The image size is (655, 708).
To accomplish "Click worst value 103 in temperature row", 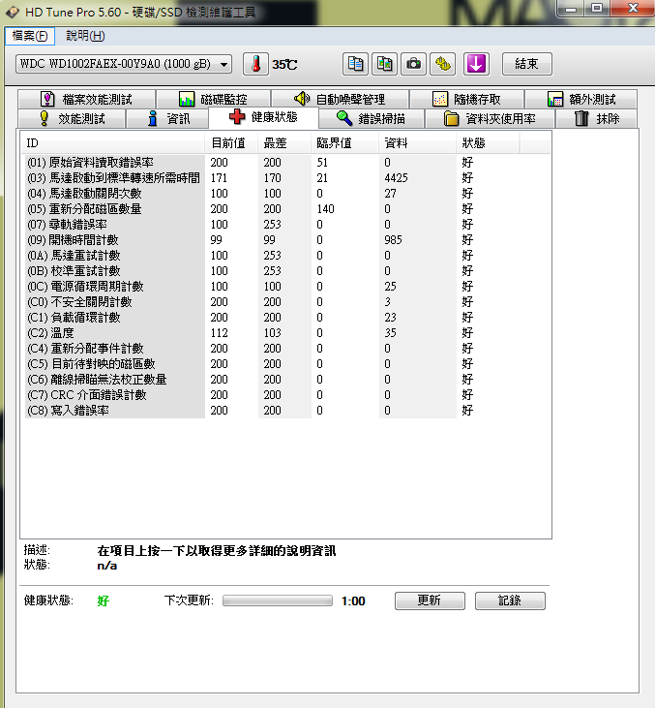I will click(273, 333).
